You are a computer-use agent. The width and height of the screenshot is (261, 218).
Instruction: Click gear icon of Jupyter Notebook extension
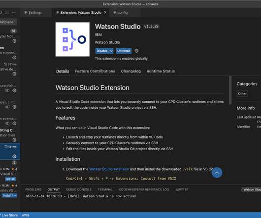coord(14,41)
